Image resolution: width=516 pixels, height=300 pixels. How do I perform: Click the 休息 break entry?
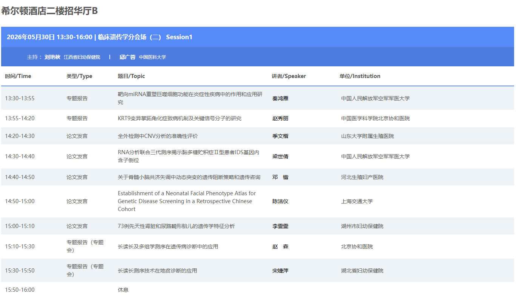(123, 290)
